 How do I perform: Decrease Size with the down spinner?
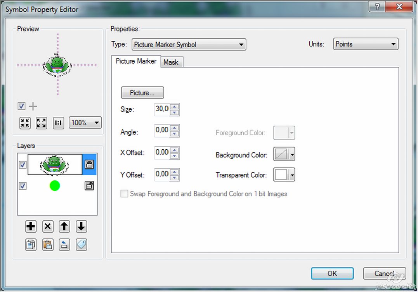(x=175, y=112)
